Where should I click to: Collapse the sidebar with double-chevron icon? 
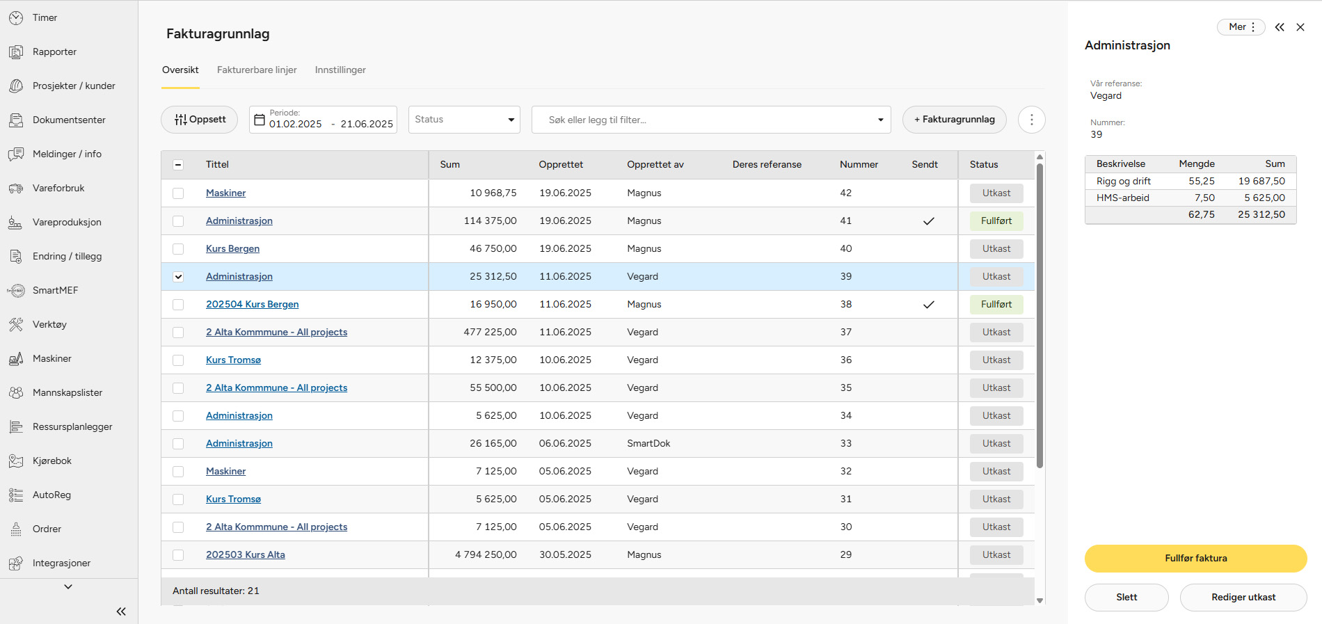click(121, 611)
